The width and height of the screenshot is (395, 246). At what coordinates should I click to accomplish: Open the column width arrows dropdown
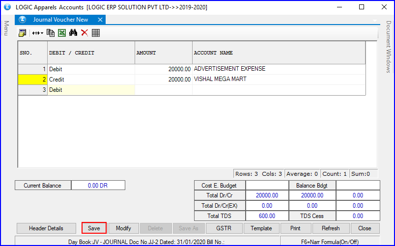coord(37,33)
